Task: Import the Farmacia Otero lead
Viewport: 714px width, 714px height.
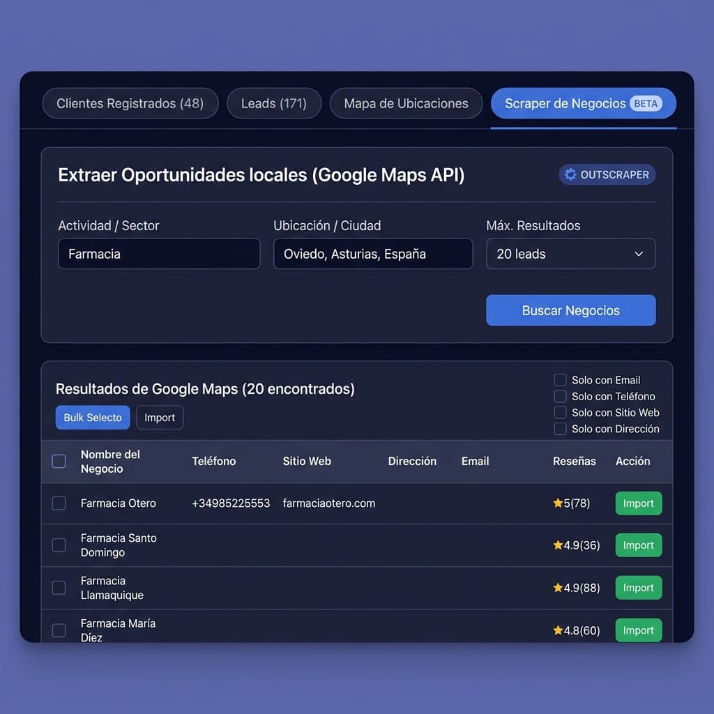Action: (x=639, y=503)
